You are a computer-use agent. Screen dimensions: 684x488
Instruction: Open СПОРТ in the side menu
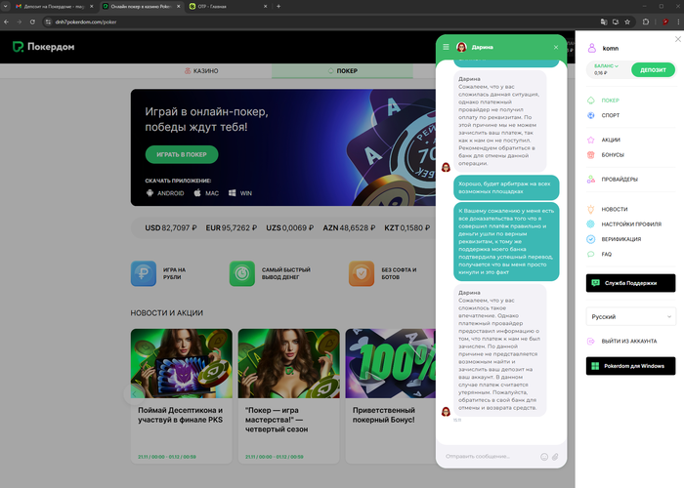pyautogui.click(x=610, y=115)
